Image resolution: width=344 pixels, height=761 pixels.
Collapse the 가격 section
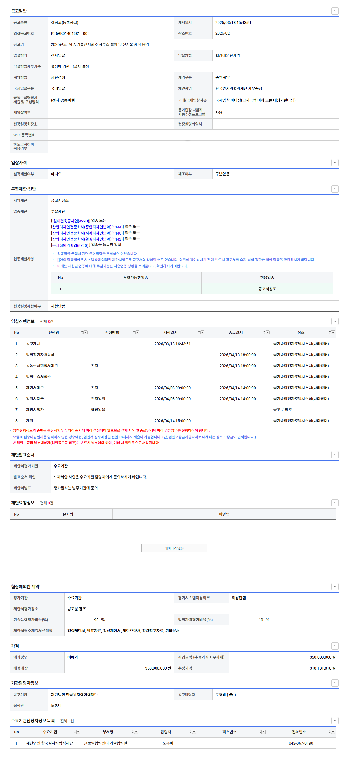pyautogui.click(x=335, y=646)
